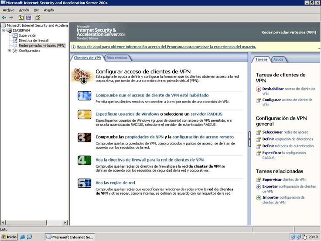Click Supervisar clientes de VPN
This screenshot has height=241, width=321.
(x=284, y=180)
